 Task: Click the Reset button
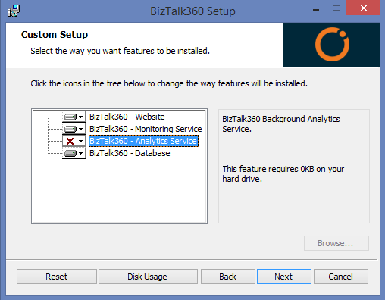point(57,277)
